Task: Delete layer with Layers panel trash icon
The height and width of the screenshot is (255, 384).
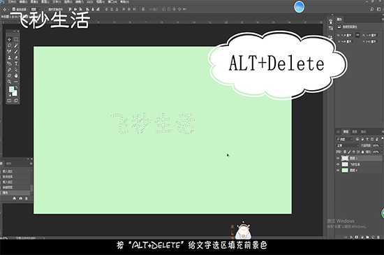Action: pyautogui.click(x=378, y=237)
